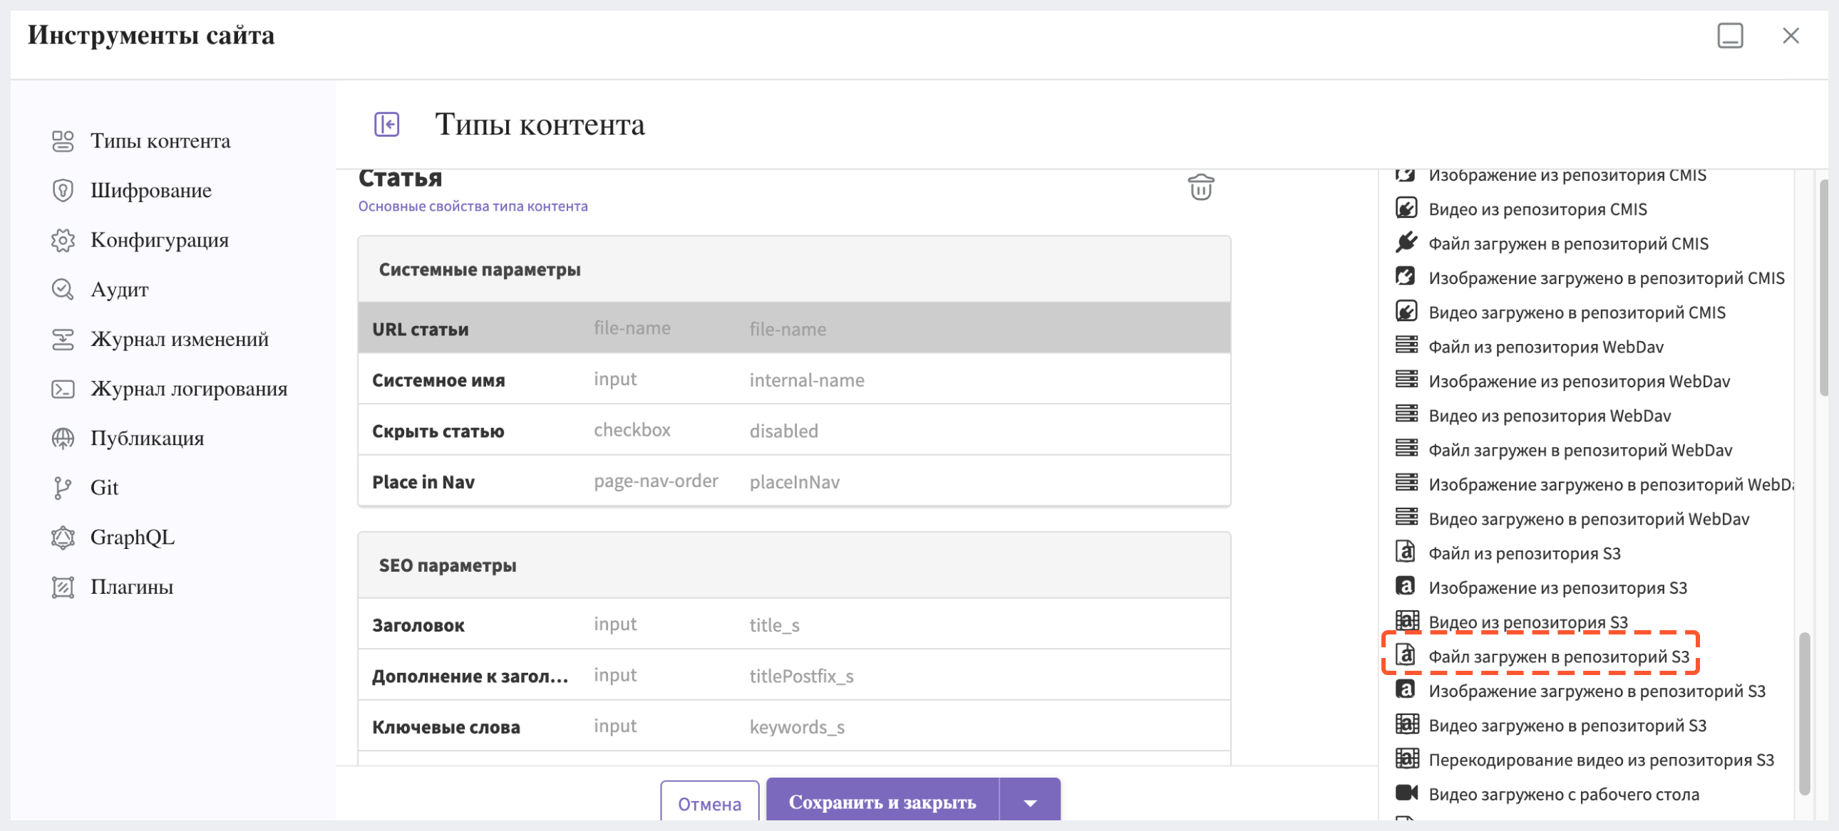Select the Ключевые слова field row
Viewport: 1839px width, 831px height.
(794, 726)
